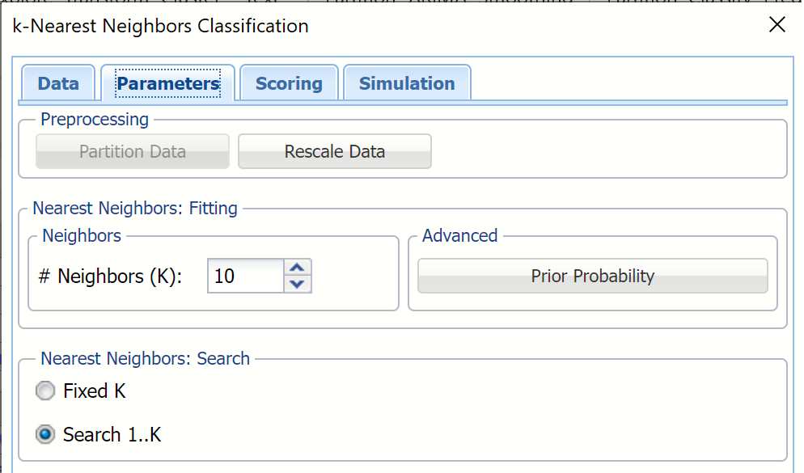The width and height of the screenshot is (804, 473).
Task: Click the 'Nearest Neighbors: Search' section heading
Action: point(145,358)
